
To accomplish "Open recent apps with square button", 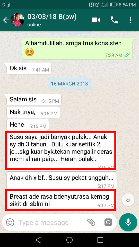I will point(100,240).
